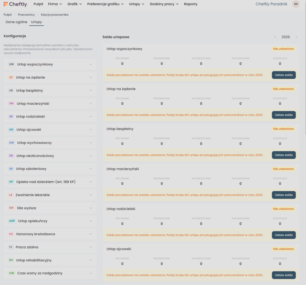Expand Honorowy krwiodawca configuration chevron

click(91, 234)
